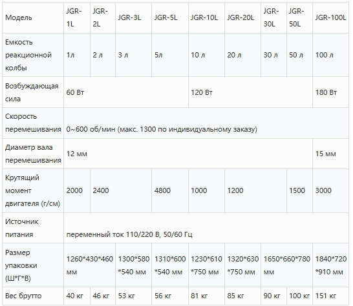Click the 3000 torque value

(x=323, y=190)
